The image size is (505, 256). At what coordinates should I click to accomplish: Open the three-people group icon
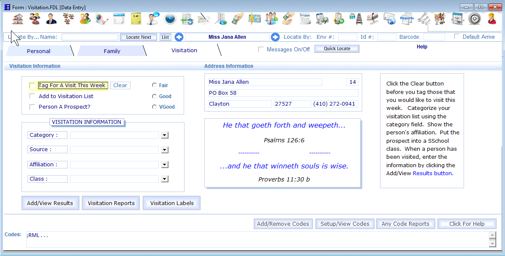[35, 19]
